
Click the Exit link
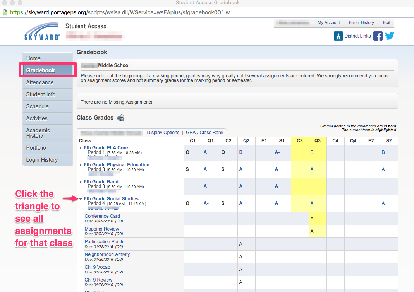pyautogui.click(x=387, y=23)
